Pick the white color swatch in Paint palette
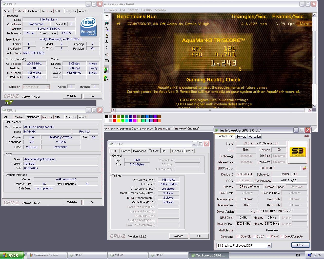 pyautogui.click(x=107, y=121)
